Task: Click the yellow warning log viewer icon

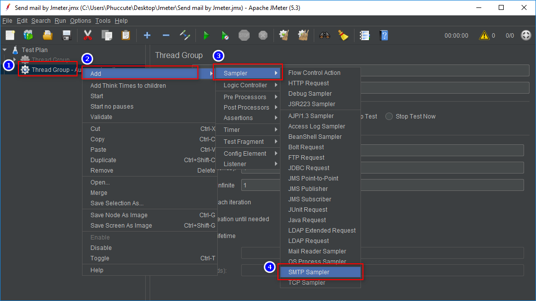Action: 484,35
